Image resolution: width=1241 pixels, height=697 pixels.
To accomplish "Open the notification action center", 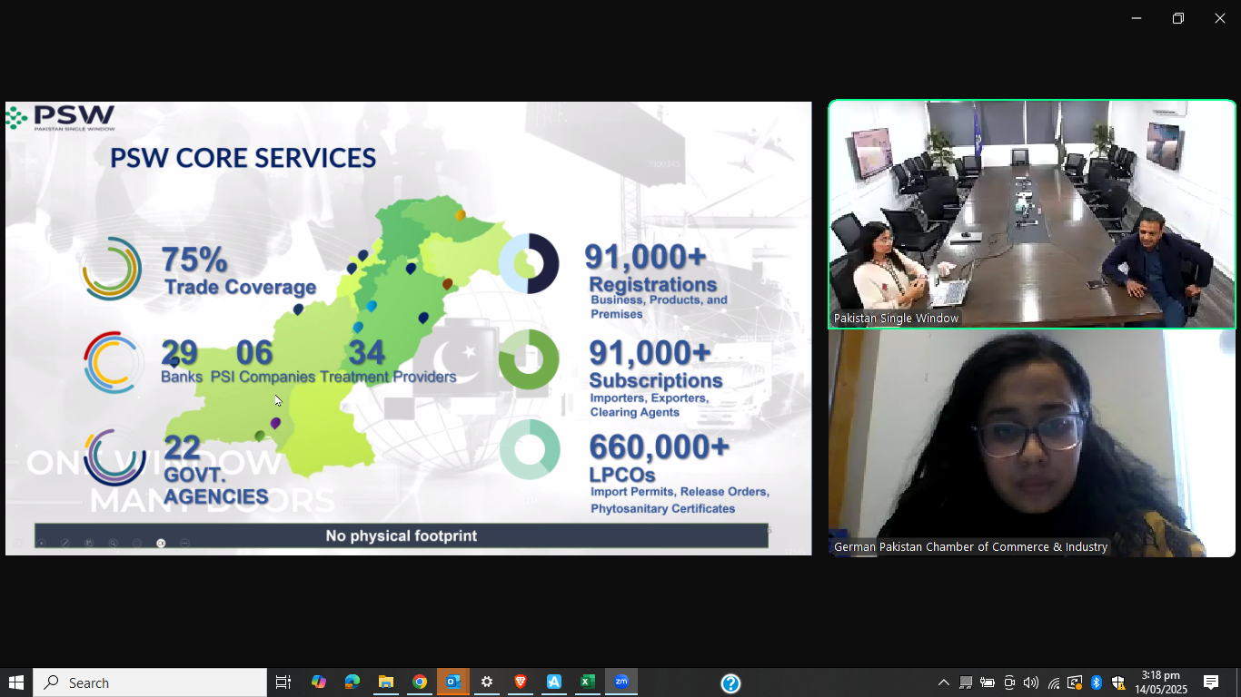I will click(x=1211, y=682).
